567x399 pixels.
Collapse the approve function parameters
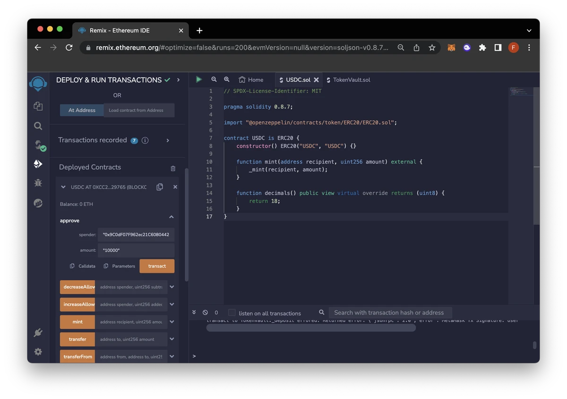tap(171, 217)
